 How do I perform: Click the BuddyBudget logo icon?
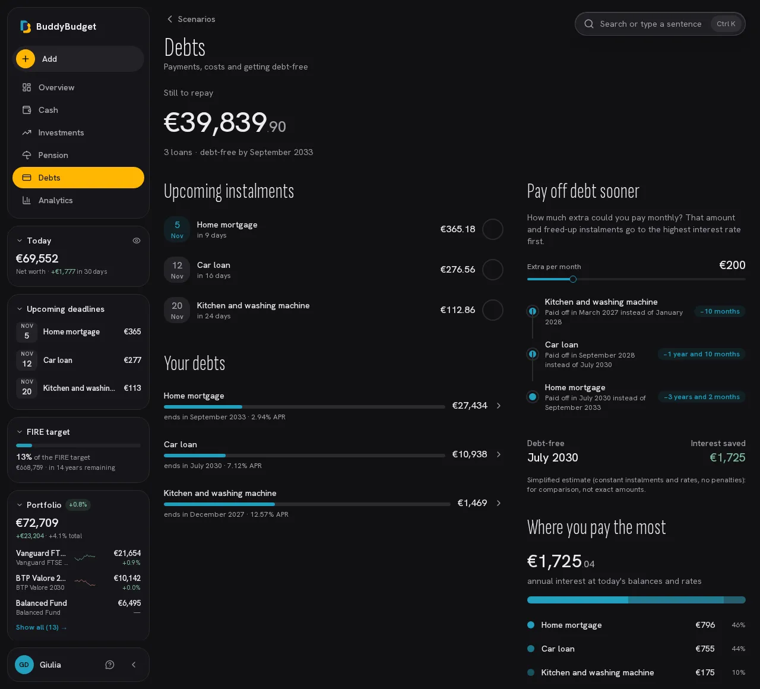pos(26,27)
